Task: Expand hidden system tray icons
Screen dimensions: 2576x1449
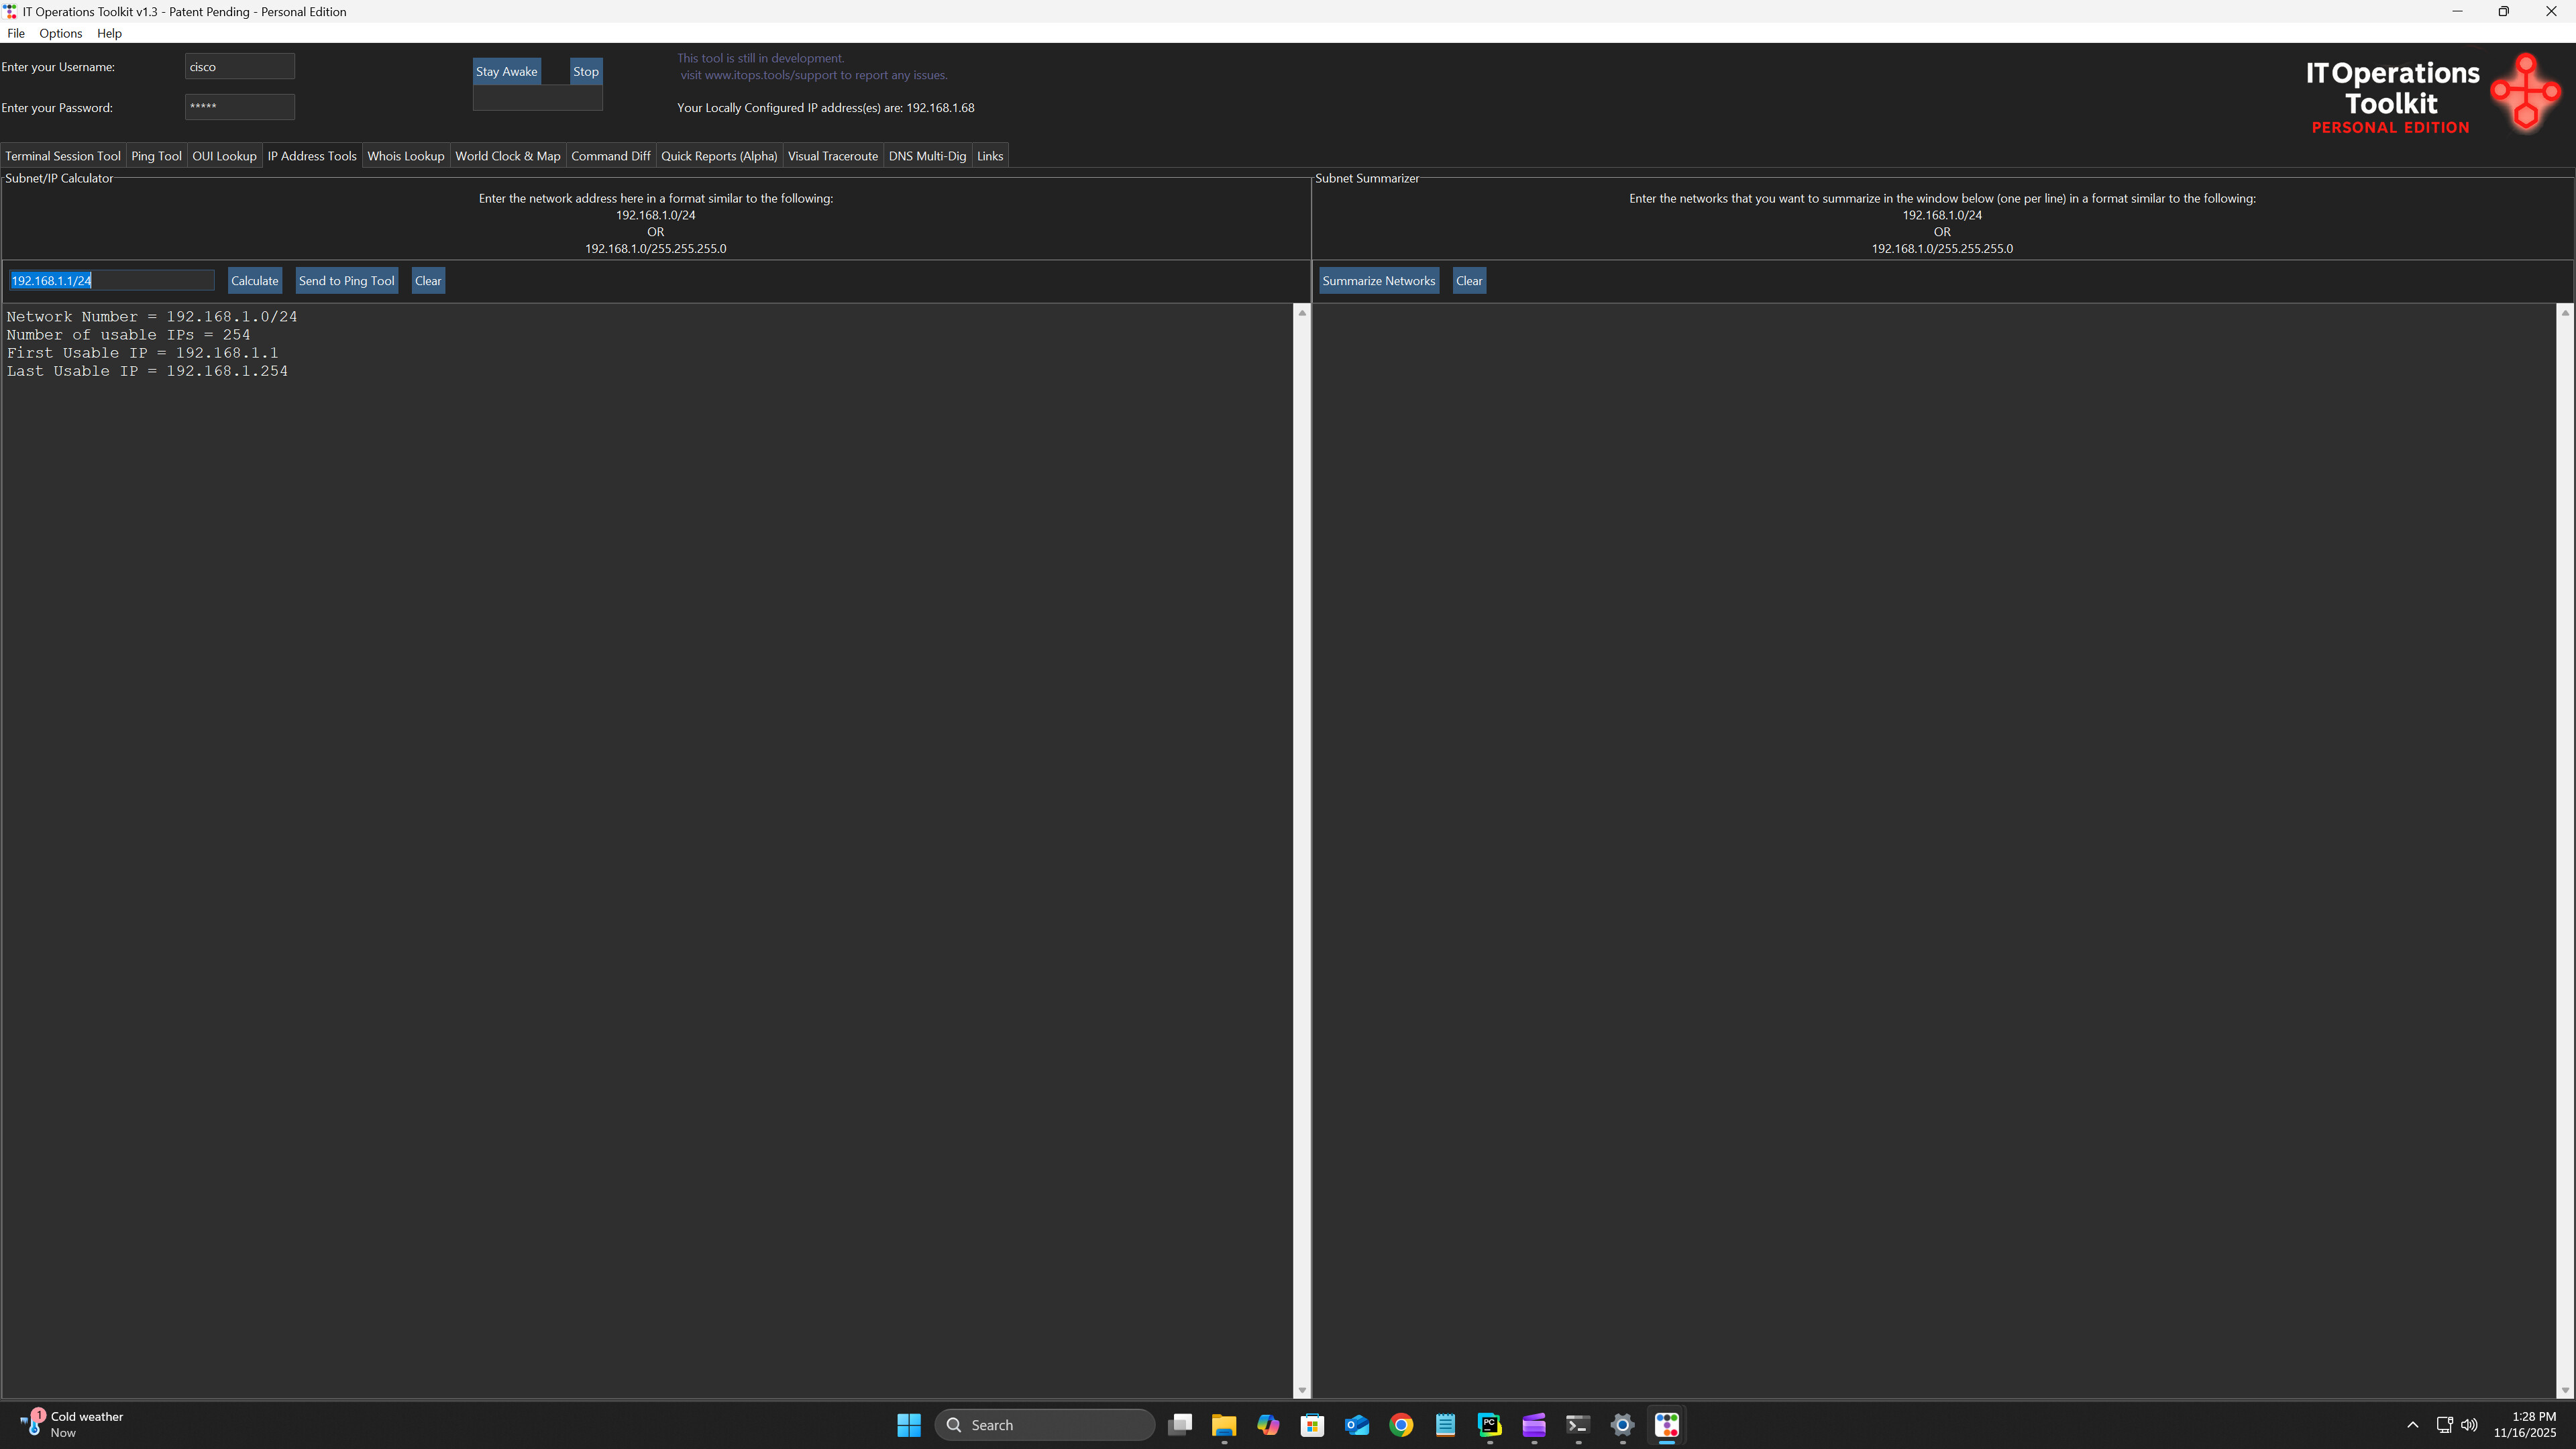Action: tap(2412, 1424)
